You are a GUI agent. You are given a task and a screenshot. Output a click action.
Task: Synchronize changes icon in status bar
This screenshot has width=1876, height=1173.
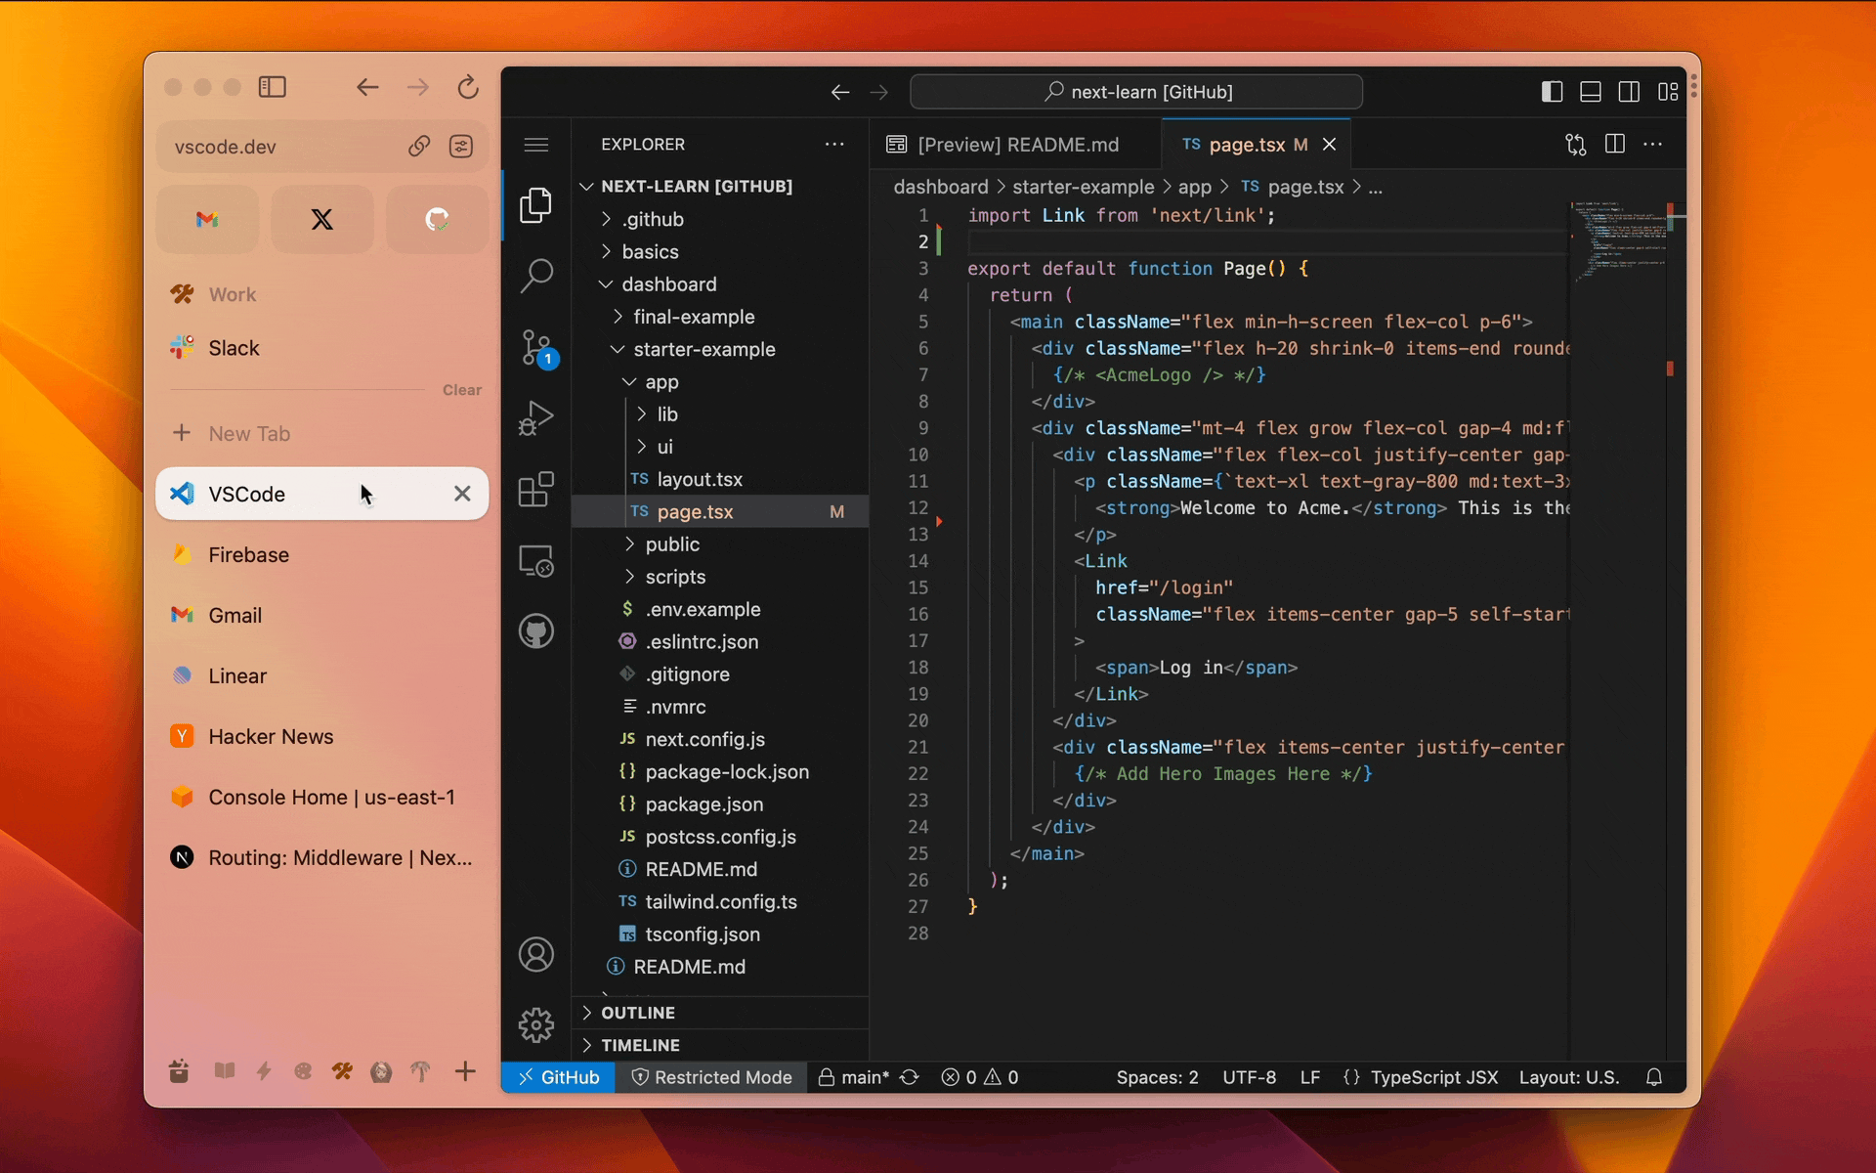(909, 1077)
